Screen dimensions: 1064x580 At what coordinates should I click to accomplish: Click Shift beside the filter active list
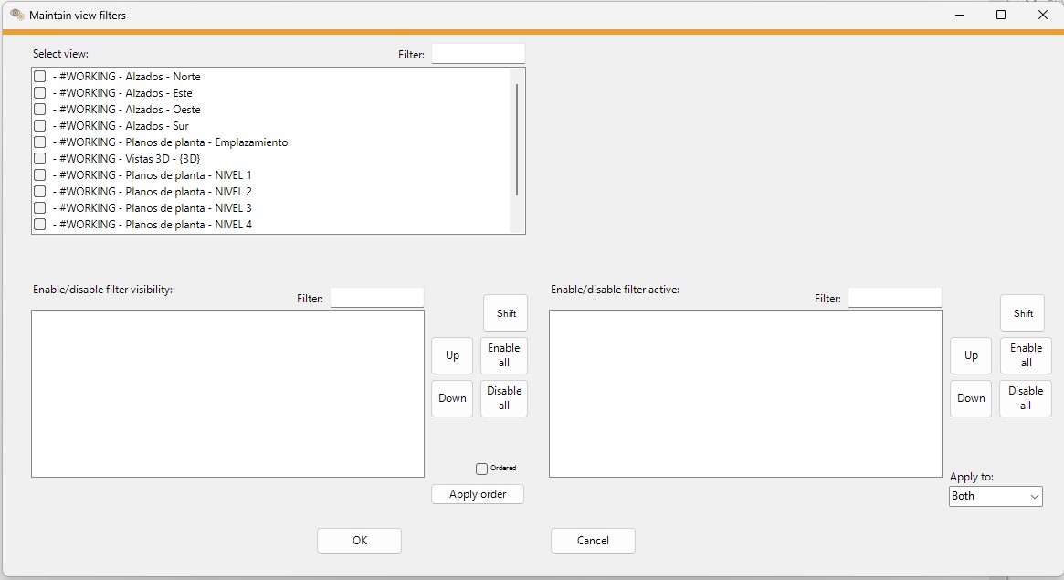pyautogui.click(x=1022, y=312)
